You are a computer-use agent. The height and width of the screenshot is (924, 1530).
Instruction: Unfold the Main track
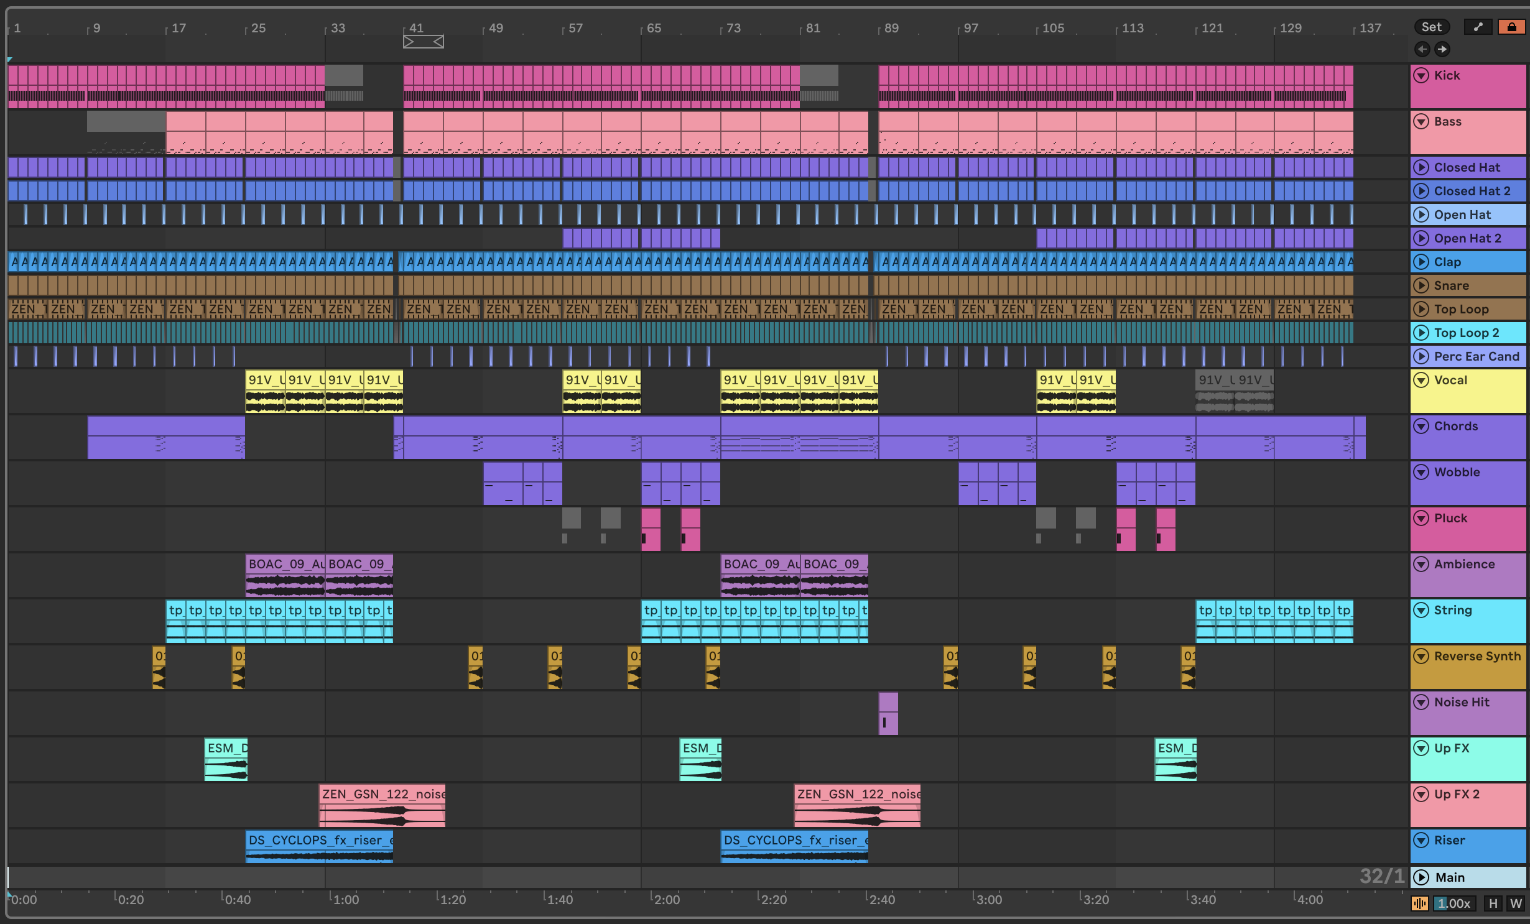pos(1421,877)
